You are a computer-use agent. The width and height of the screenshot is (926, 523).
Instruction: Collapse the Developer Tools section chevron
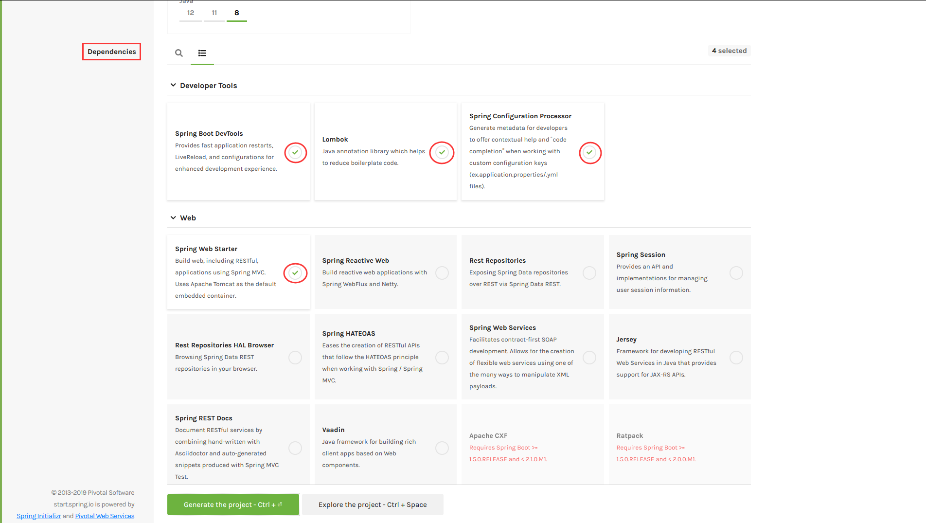[173, 85]
